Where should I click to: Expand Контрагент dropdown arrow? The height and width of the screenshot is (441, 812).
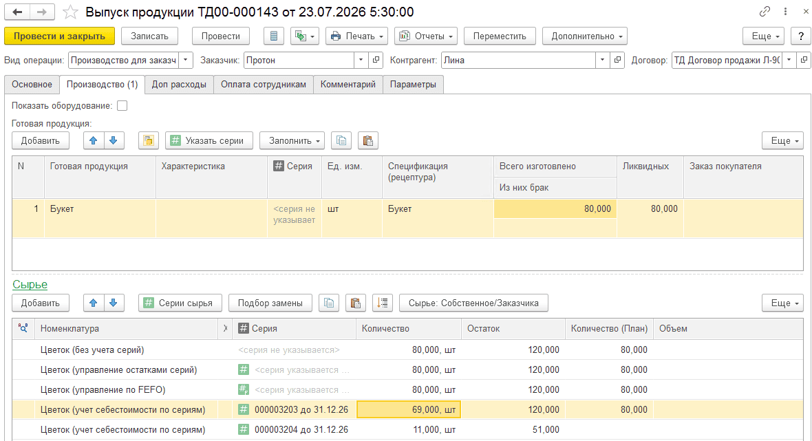(602, 60)
